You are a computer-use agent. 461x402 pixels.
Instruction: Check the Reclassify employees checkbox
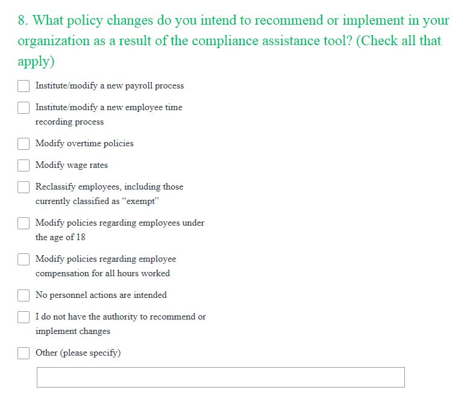coord(24,187)
